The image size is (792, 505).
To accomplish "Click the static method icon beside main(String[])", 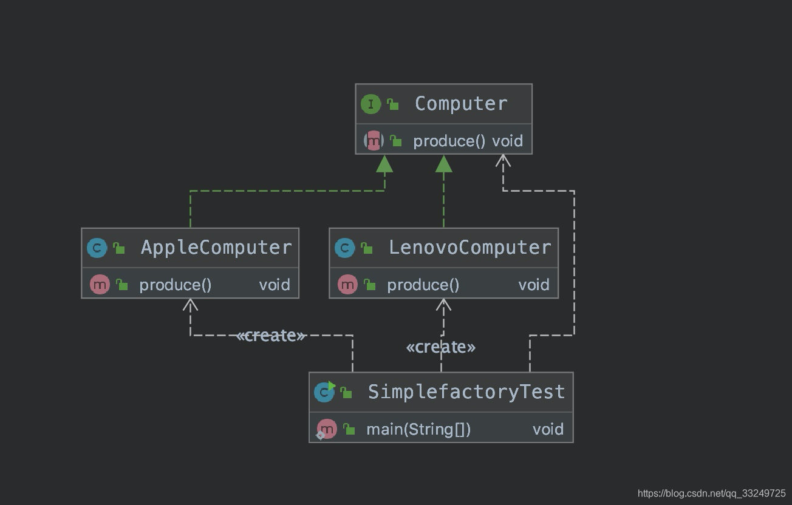I will 327,429.
